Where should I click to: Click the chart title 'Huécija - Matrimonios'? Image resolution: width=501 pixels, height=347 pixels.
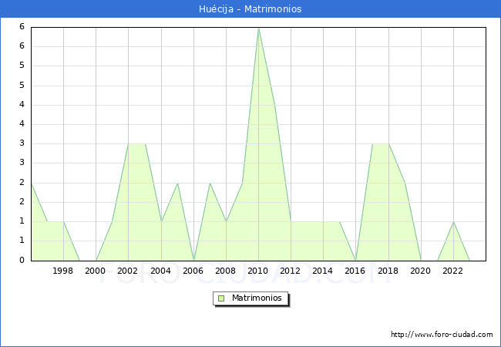coord(250,9)
